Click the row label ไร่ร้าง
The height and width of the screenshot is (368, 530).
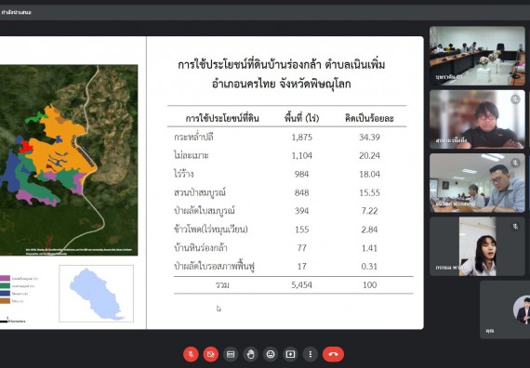[183, 174]
